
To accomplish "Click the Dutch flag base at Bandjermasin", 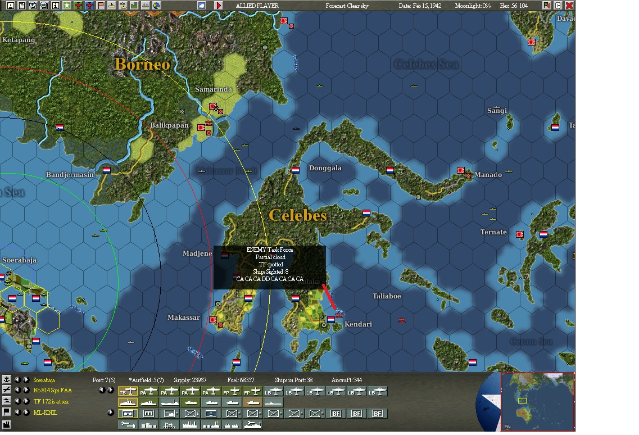I will (x=107, y=170).
